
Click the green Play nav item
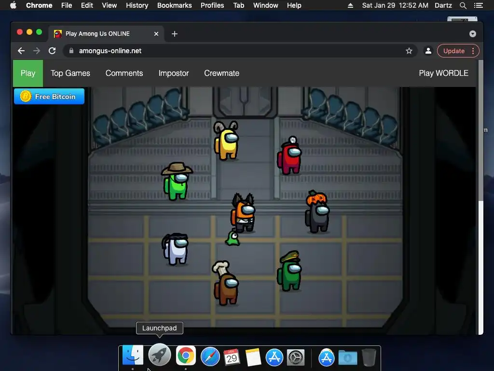(x=27, y=73)
